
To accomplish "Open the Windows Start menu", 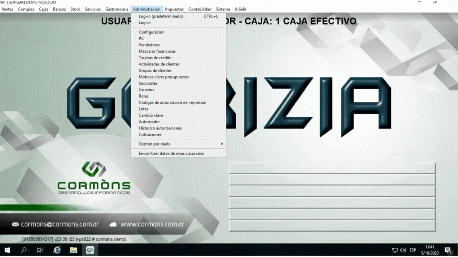I will click(x=7, y=250).
